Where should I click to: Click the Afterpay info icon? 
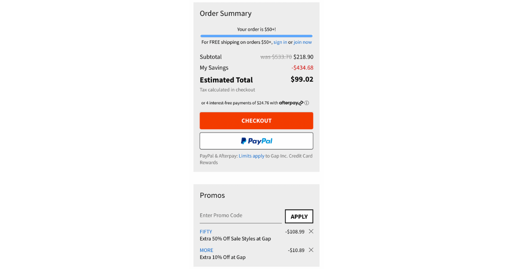(307, 103)
